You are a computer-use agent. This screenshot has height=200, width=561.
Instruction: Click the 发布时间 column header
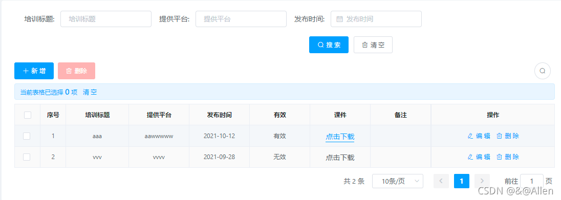pos(219,115)
